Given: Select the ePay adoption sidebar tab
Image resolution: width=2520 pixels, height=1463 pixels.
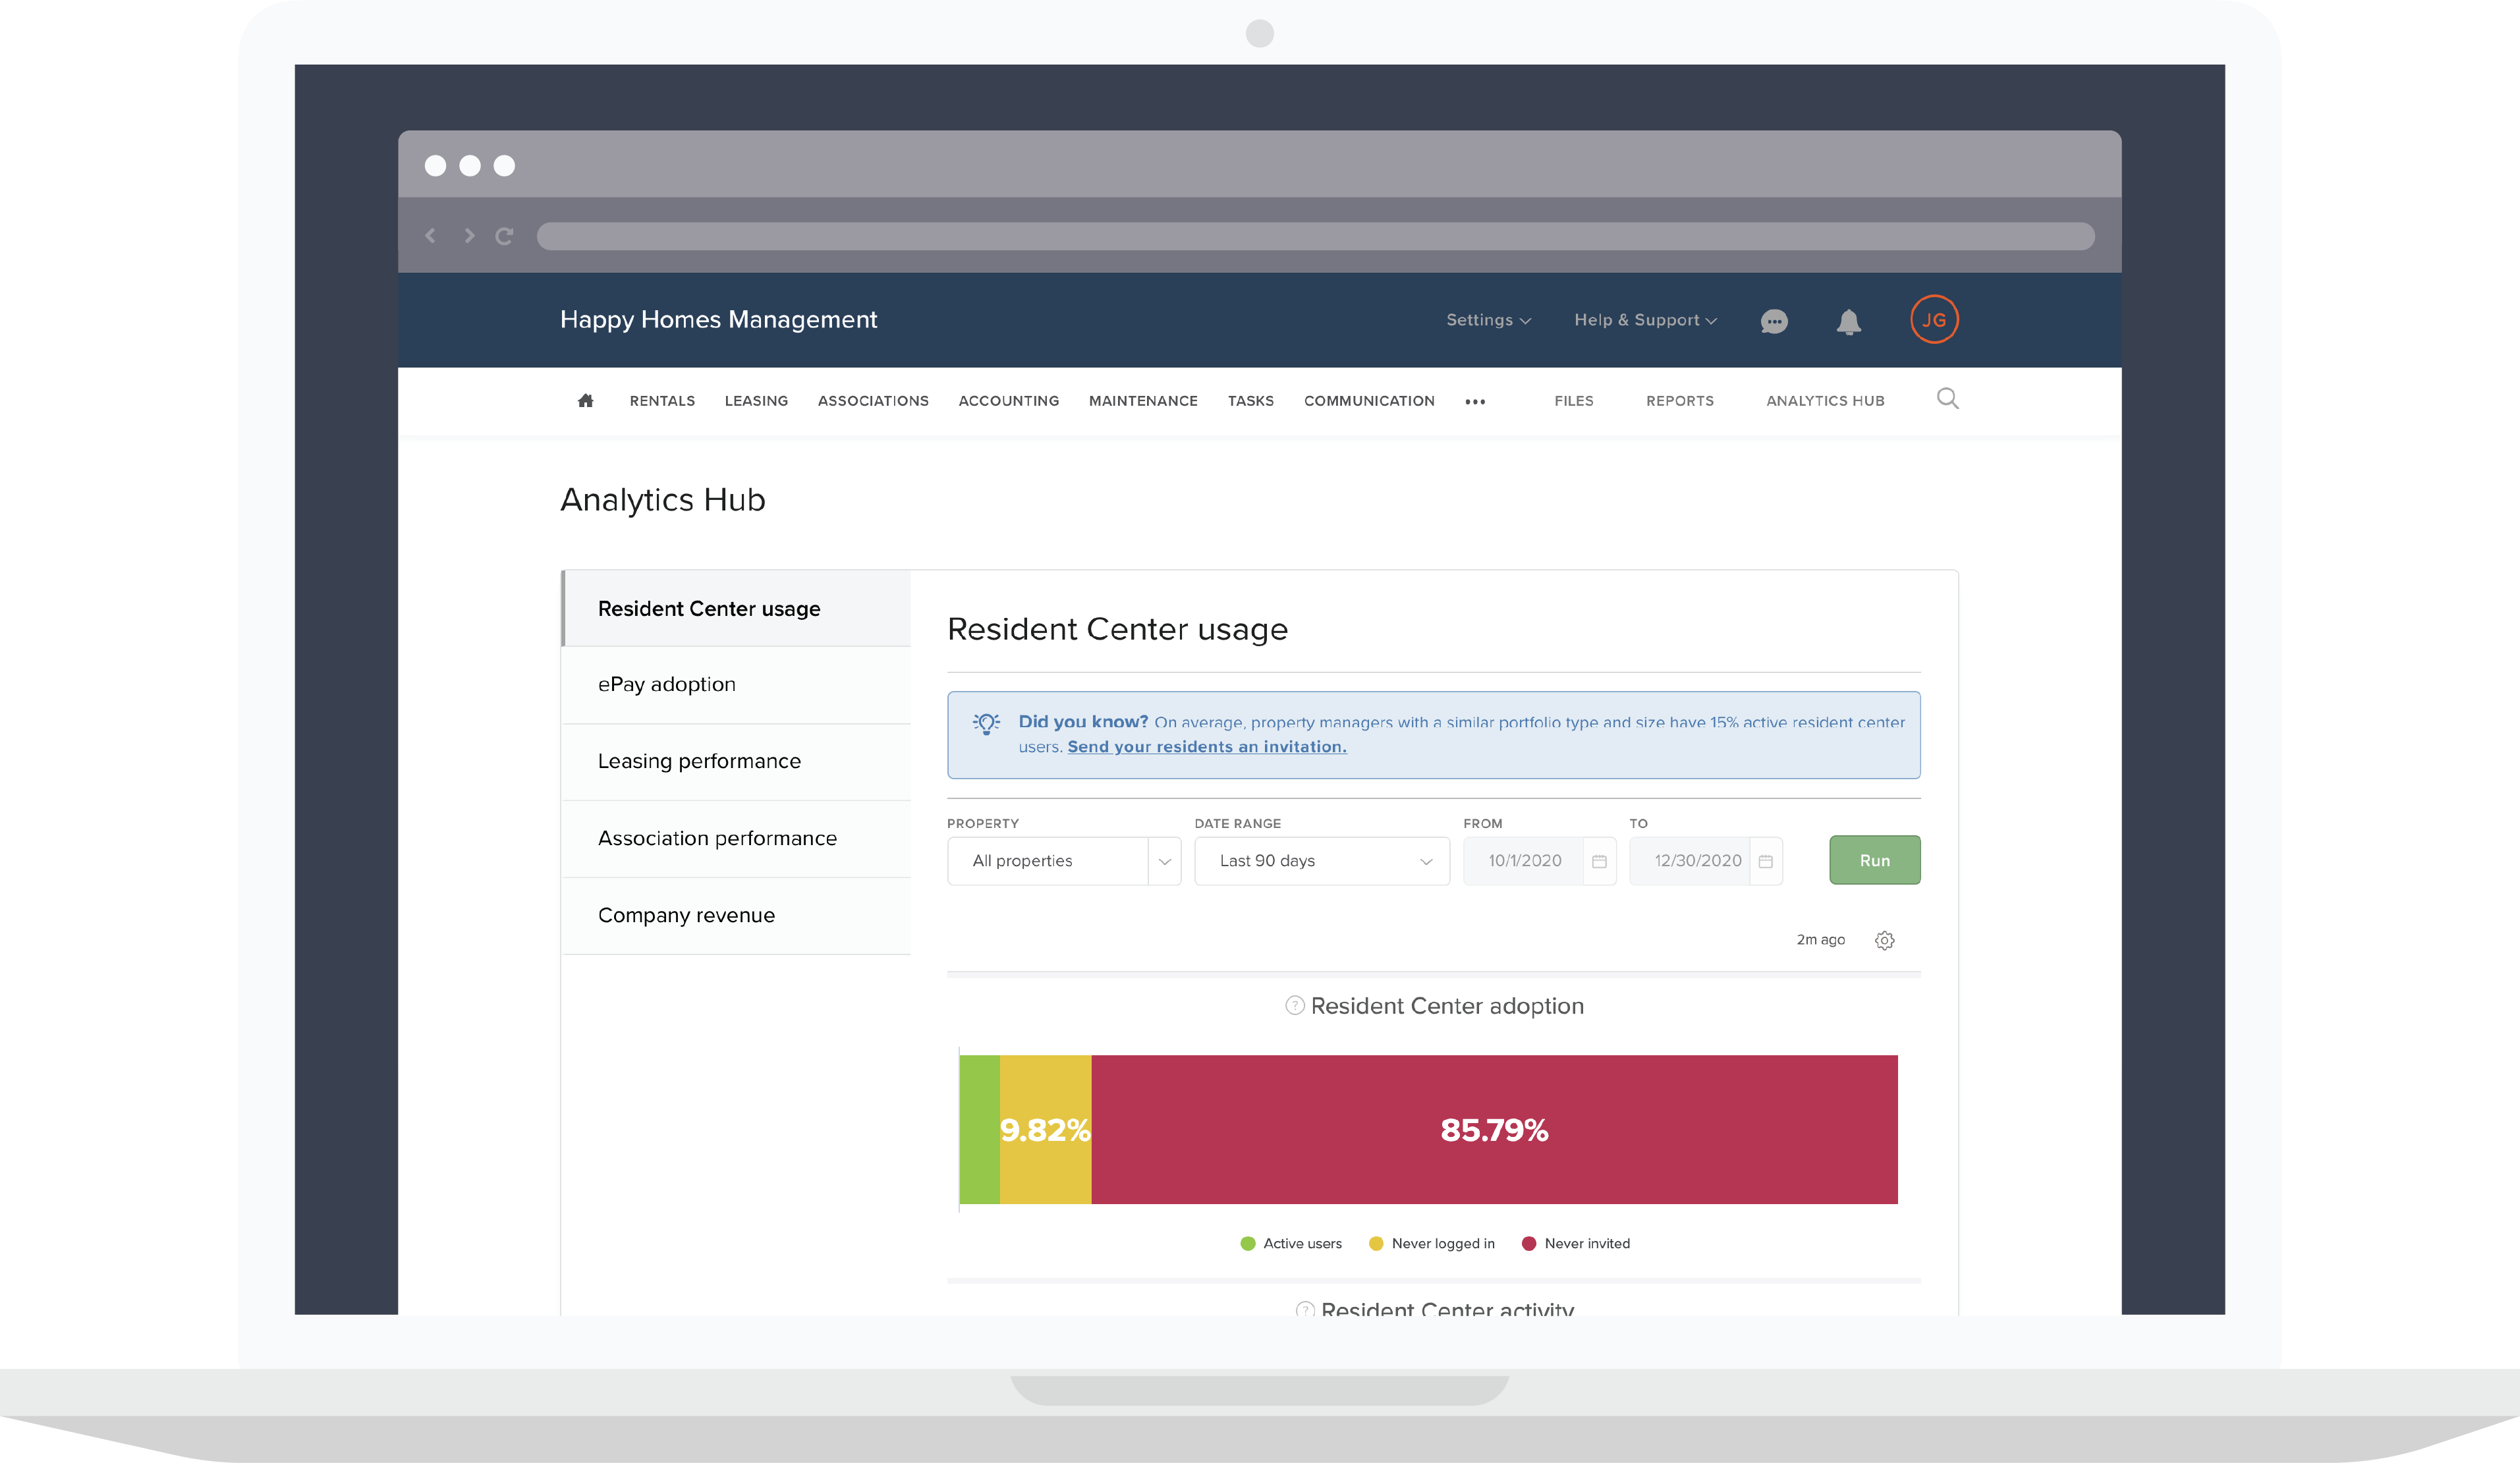Looking at the screenshot, I should (x=737, y=685).
